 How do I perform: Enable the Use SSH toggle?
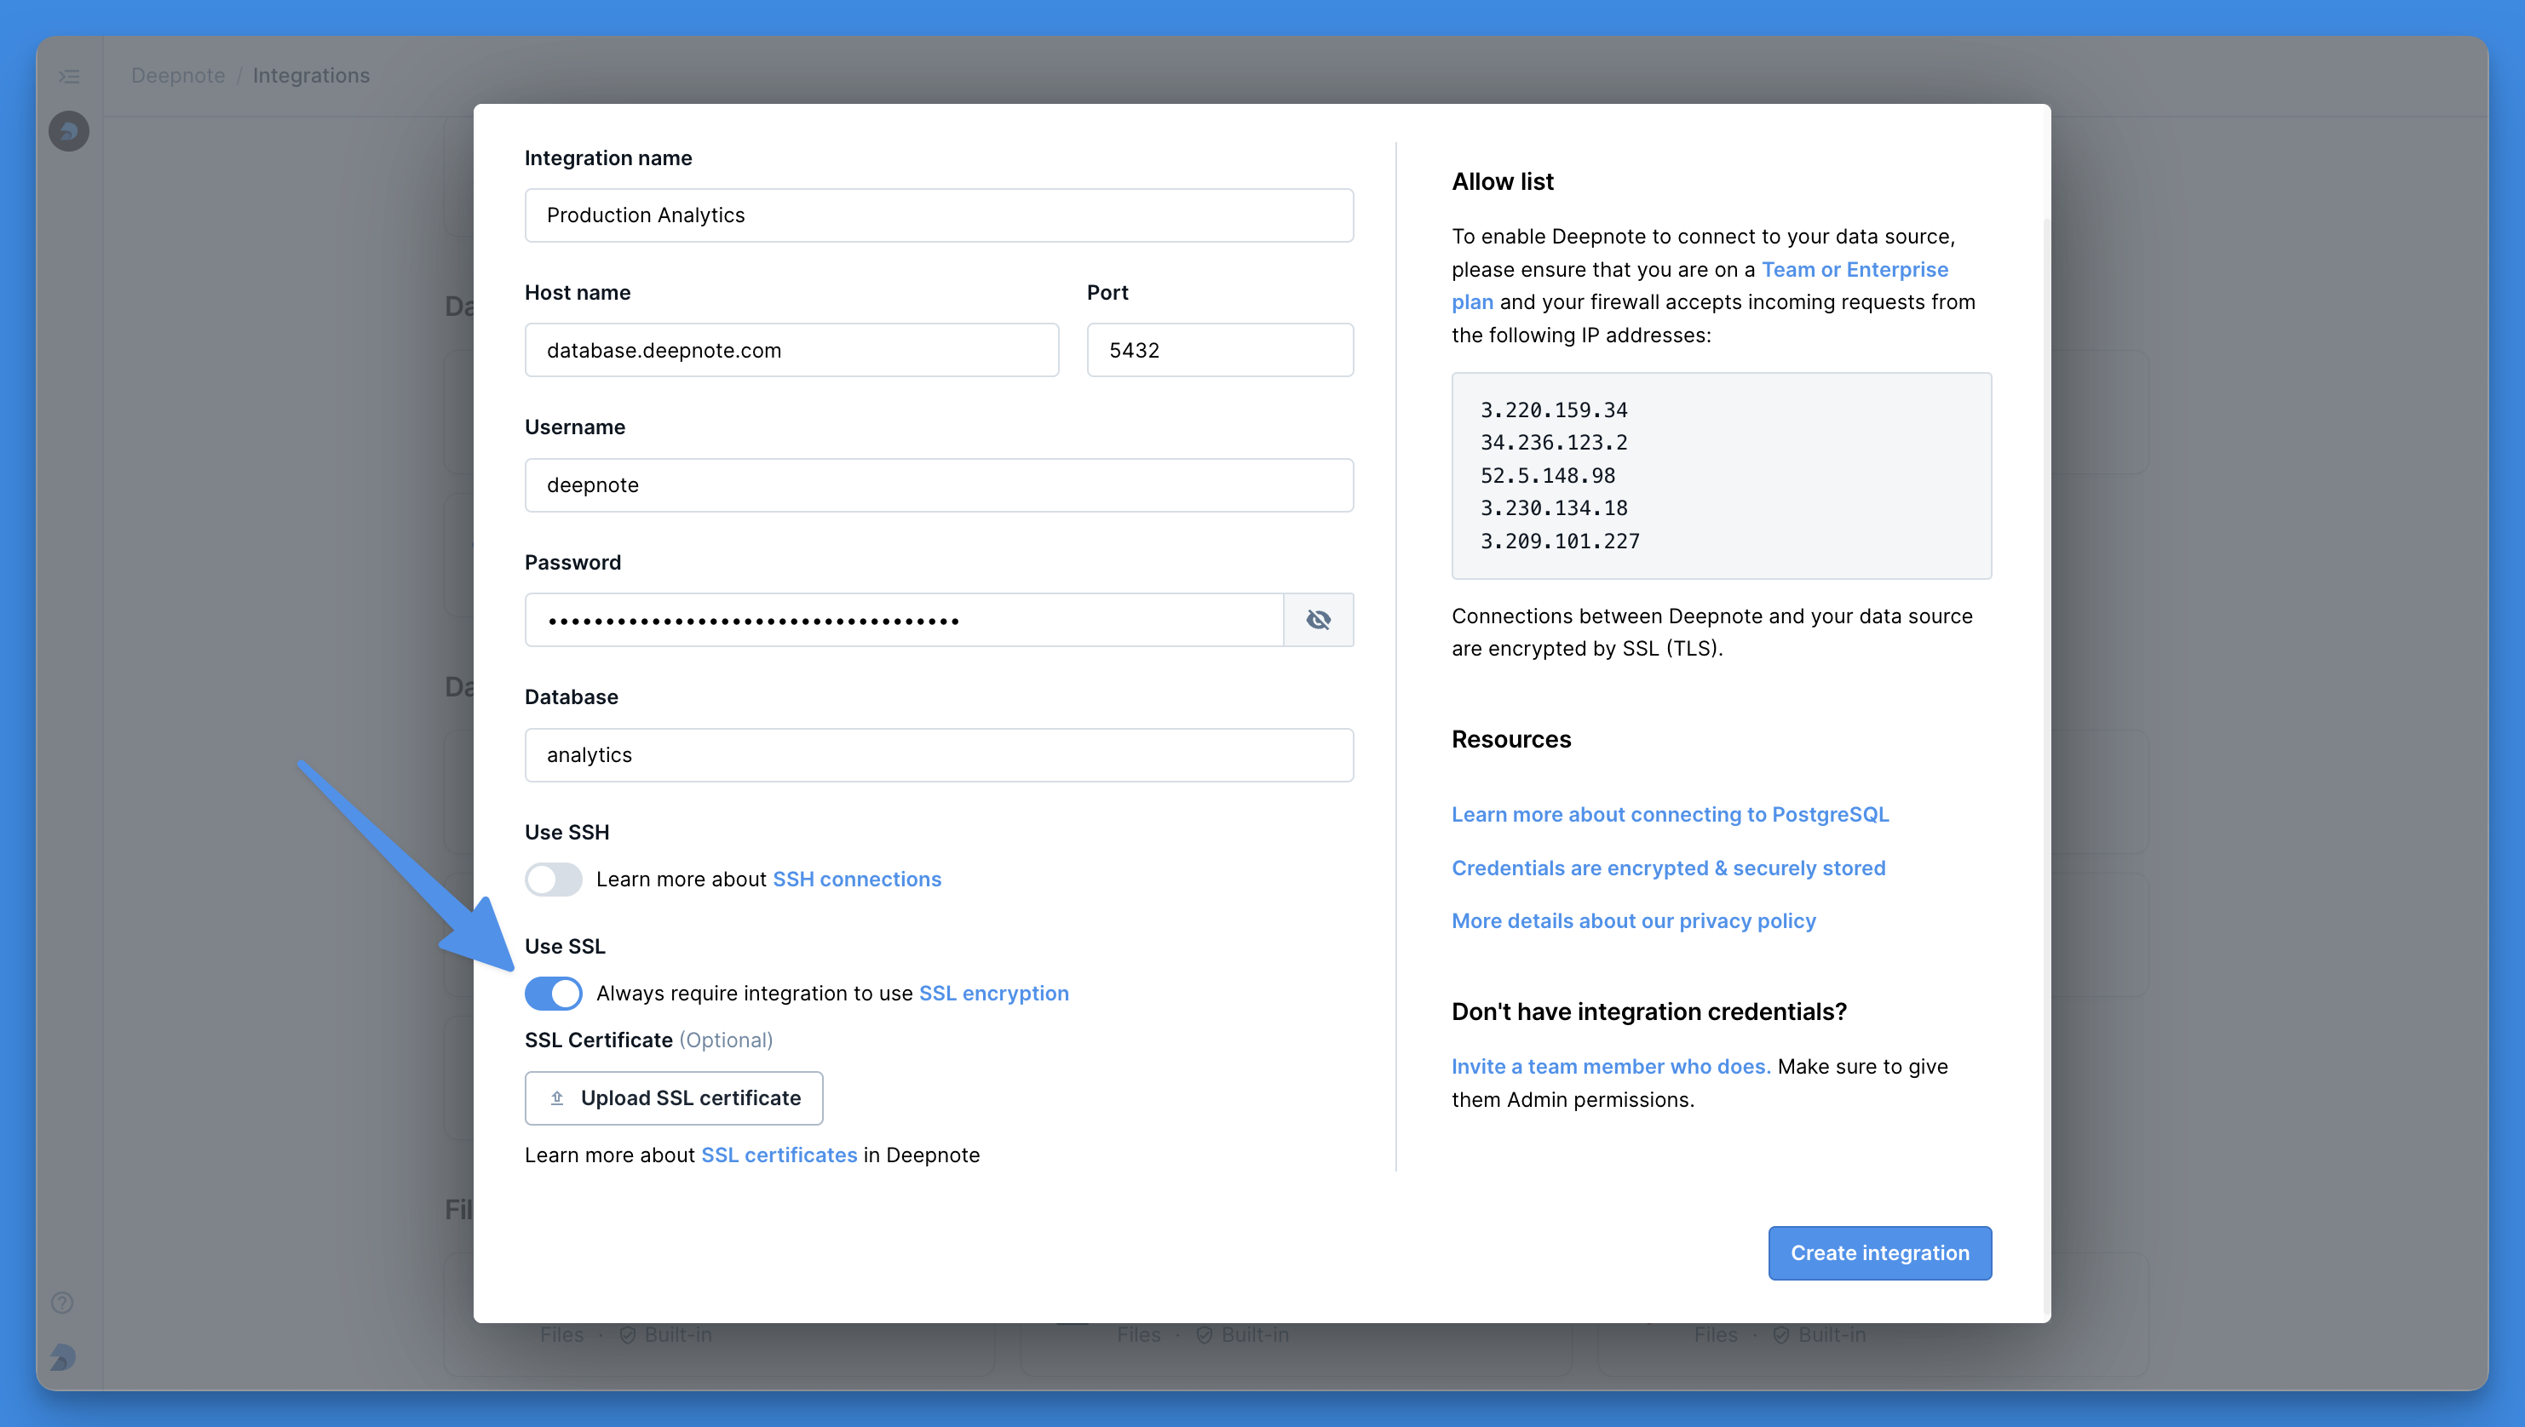click(x=553, y=880)
